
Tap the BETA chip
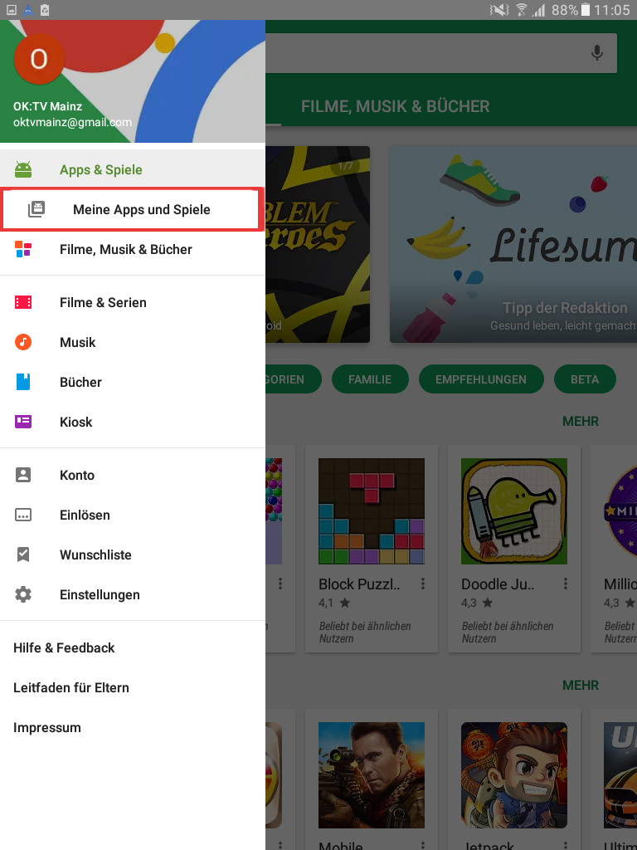(x=585, y=379)
